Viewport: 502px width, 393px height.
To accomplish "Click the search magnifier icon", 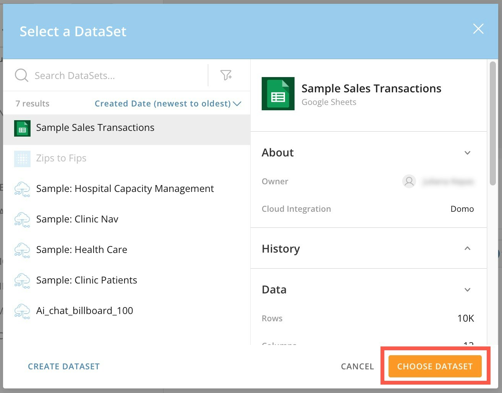I will point(21,75).
